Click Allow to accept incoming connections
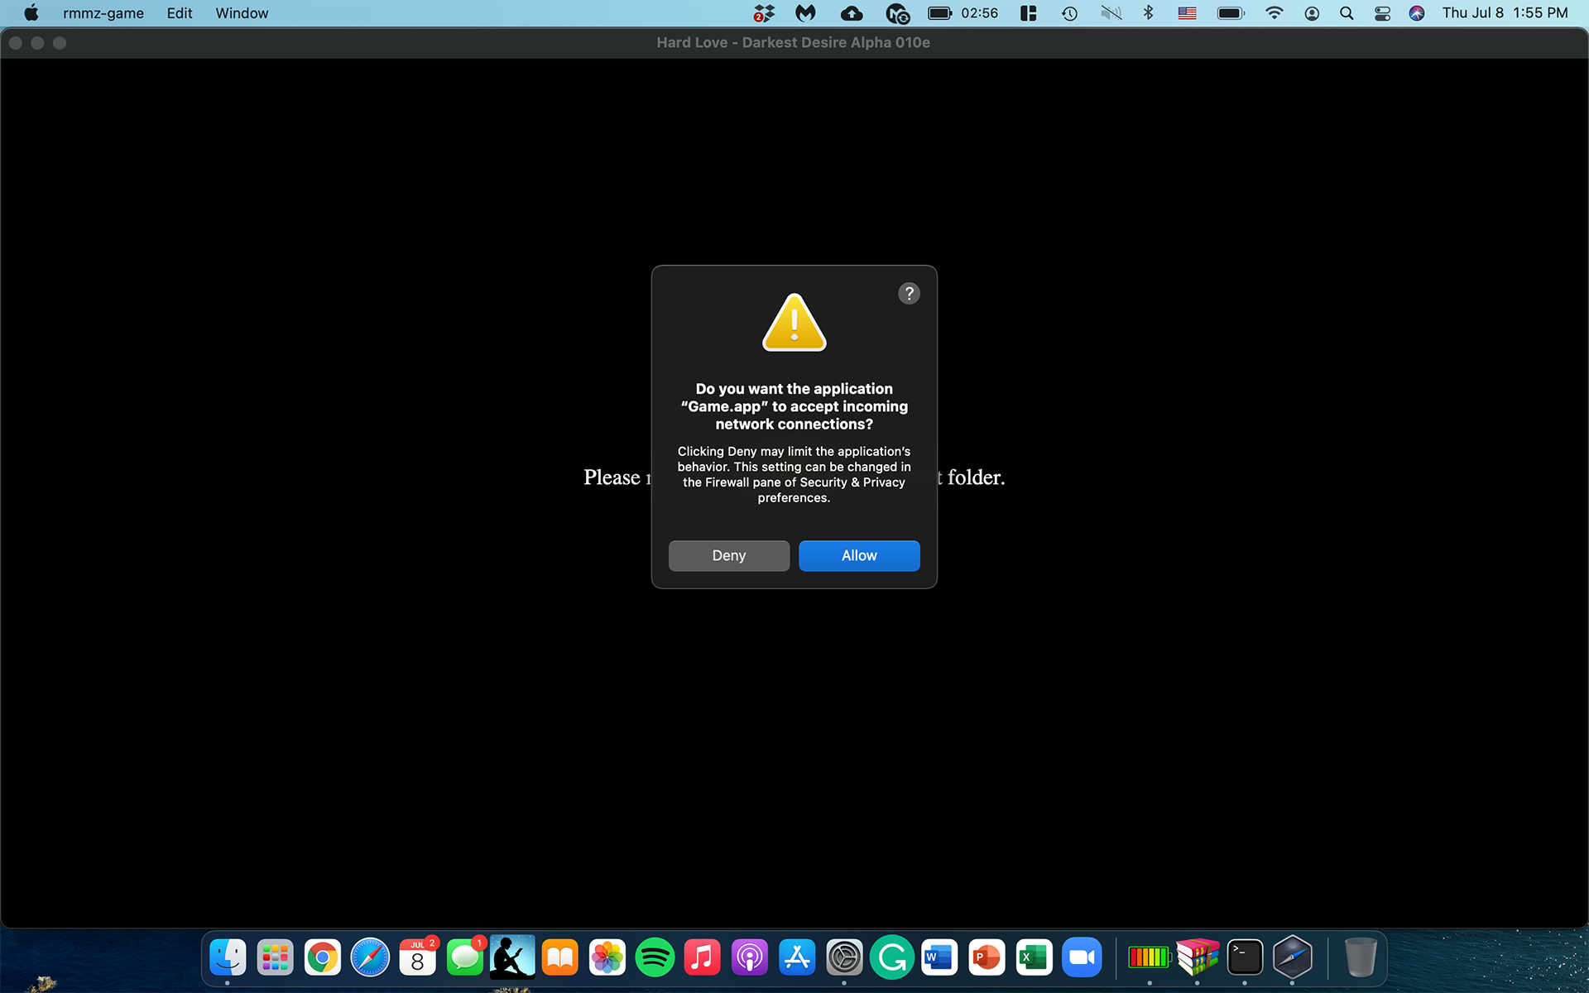 click(859, 555)
